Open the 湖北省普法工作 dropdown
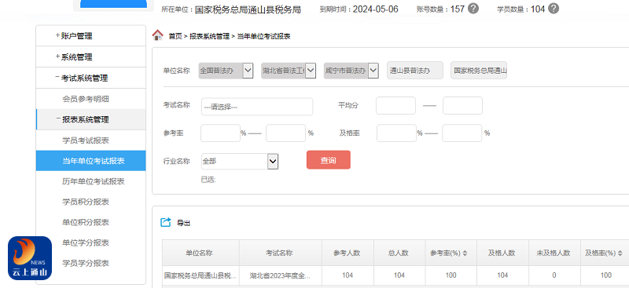Image resolution: width=629 pixels, height=288 pixels. [x=289, y=71]
